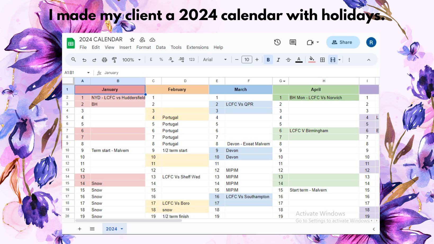Screen dimensions: 434x244
Task: Open the Google Sheets home icon
Action: point(71,43)
